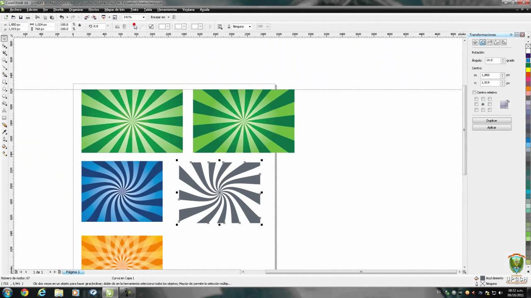This screenshot has width=531, height=298.
Task: Open the Efectos menu
Action: pyautogui.click(x=94, y=10)
